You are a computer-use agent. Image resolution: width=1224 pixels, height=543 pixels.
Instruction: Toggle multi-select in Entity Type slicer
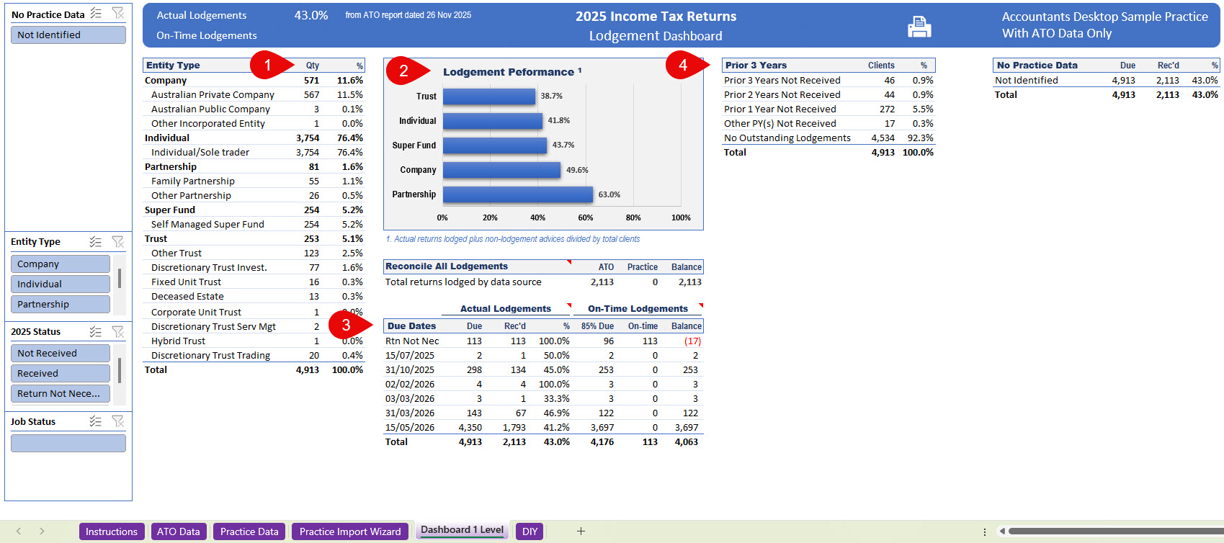pyautogui.click(x=96, y=242)
